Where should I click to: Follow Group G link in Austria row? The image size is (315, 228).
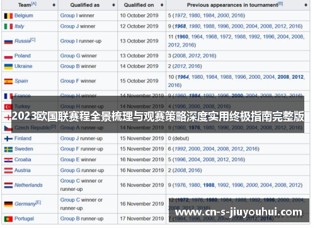[70, 170]
